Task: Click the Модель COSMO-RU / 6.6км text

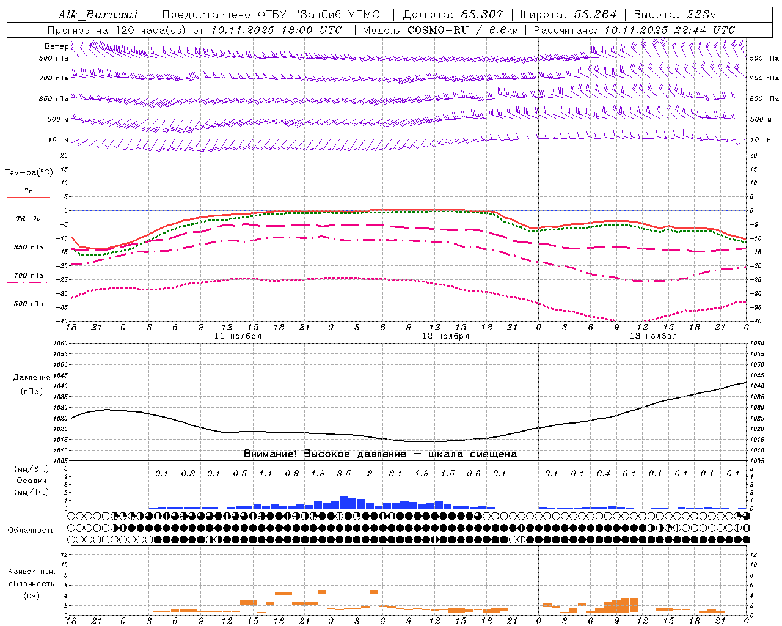Action: click(x=440, y=30)
